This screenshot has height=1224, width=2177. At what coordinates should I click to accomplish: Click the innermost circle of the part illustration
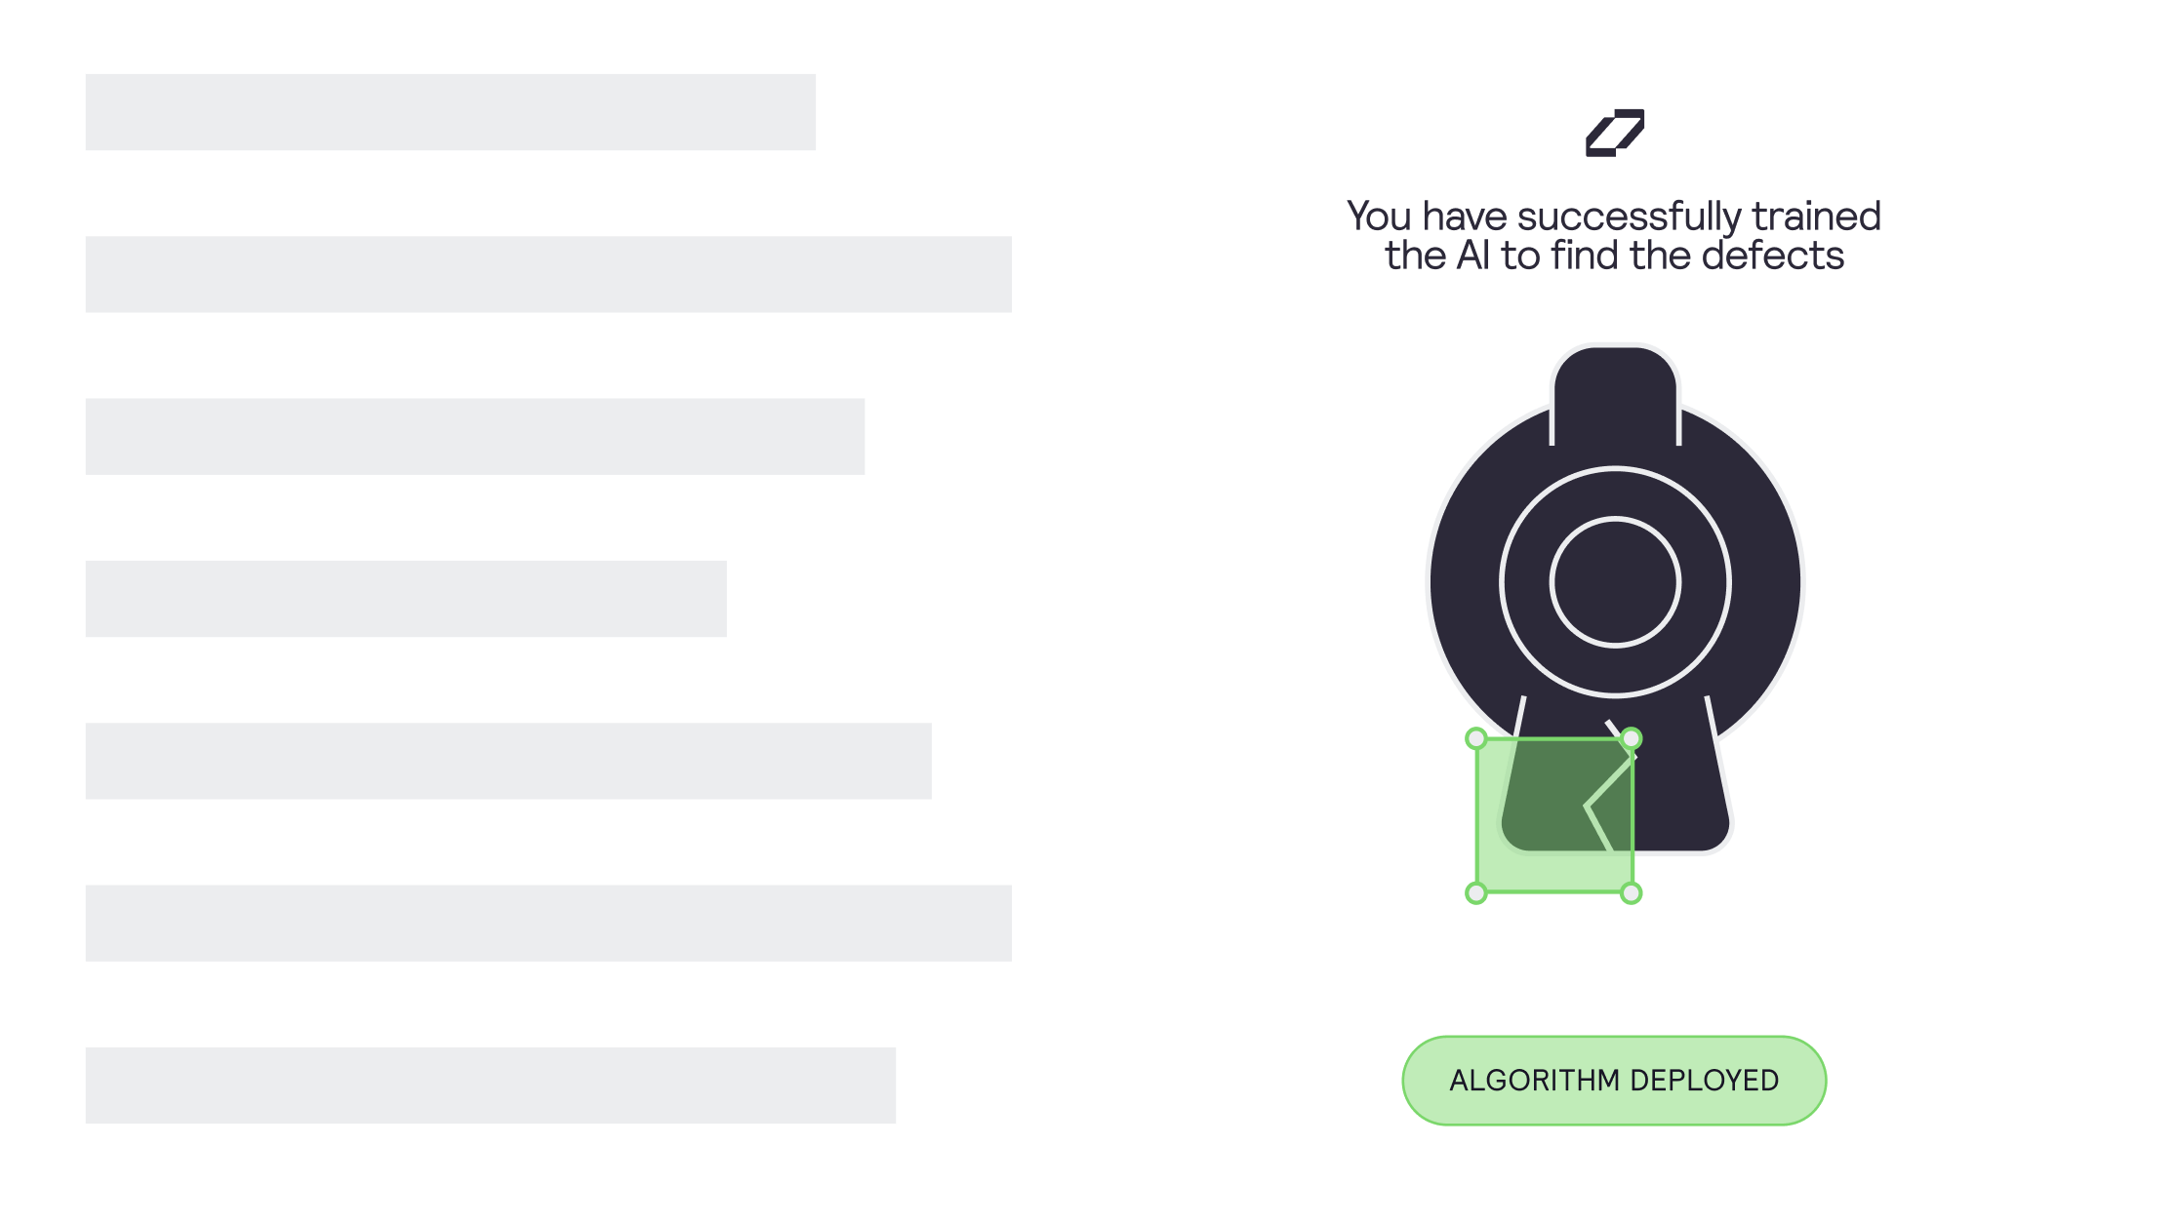pos(1615,582)
